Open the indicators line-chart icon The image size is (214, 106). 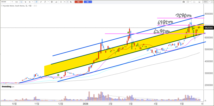pos(41,2)
